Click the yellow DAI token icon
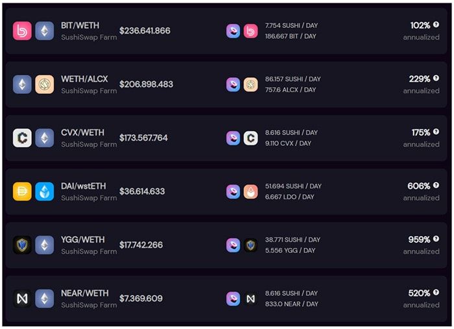This screenshot has width=454, height=329. click(22, 191)
